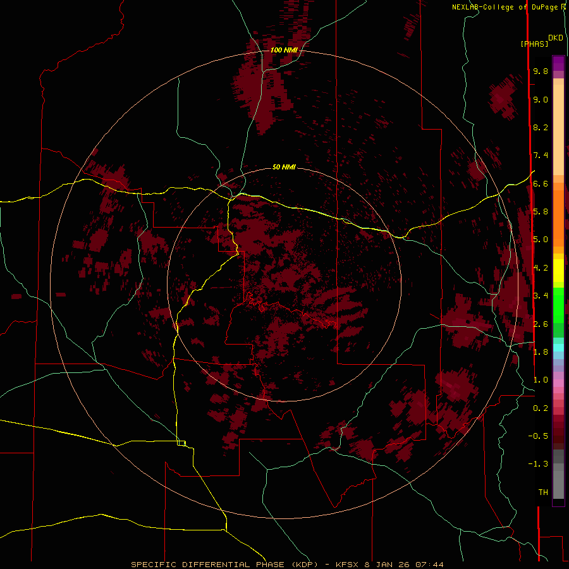
Task: Click the -0.5 scale value
Action: click(x=538, y=436)
